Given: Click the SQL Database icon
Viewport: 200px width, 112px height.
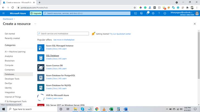Looking at the screenshot, I should click(41, 58).
